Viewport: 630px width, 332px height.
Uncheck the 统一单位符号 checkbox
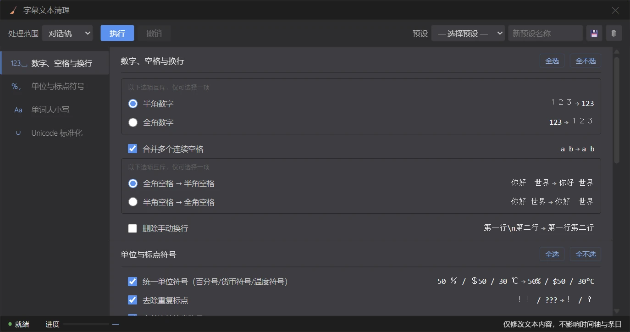coord(133,282)
